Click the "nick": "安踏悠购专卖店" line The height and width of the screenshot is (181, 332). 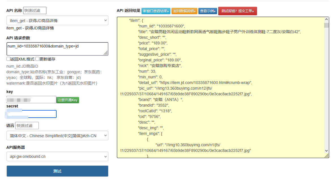pyautogui.click(x=160, y=66)
